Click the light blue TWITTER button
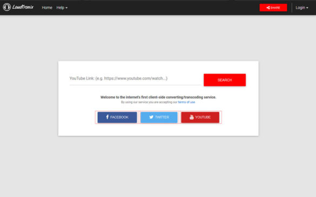Screen dimensions: 316x197 pyautogui.click(x=159, y=117)
